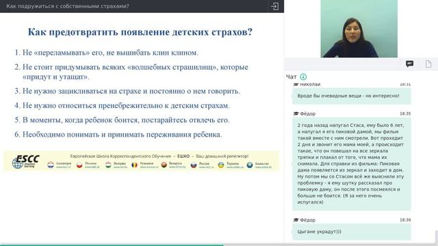Click the "Чат" panel label
The width and height of the screenshot is (438, 246).
(x=291, y=77)
